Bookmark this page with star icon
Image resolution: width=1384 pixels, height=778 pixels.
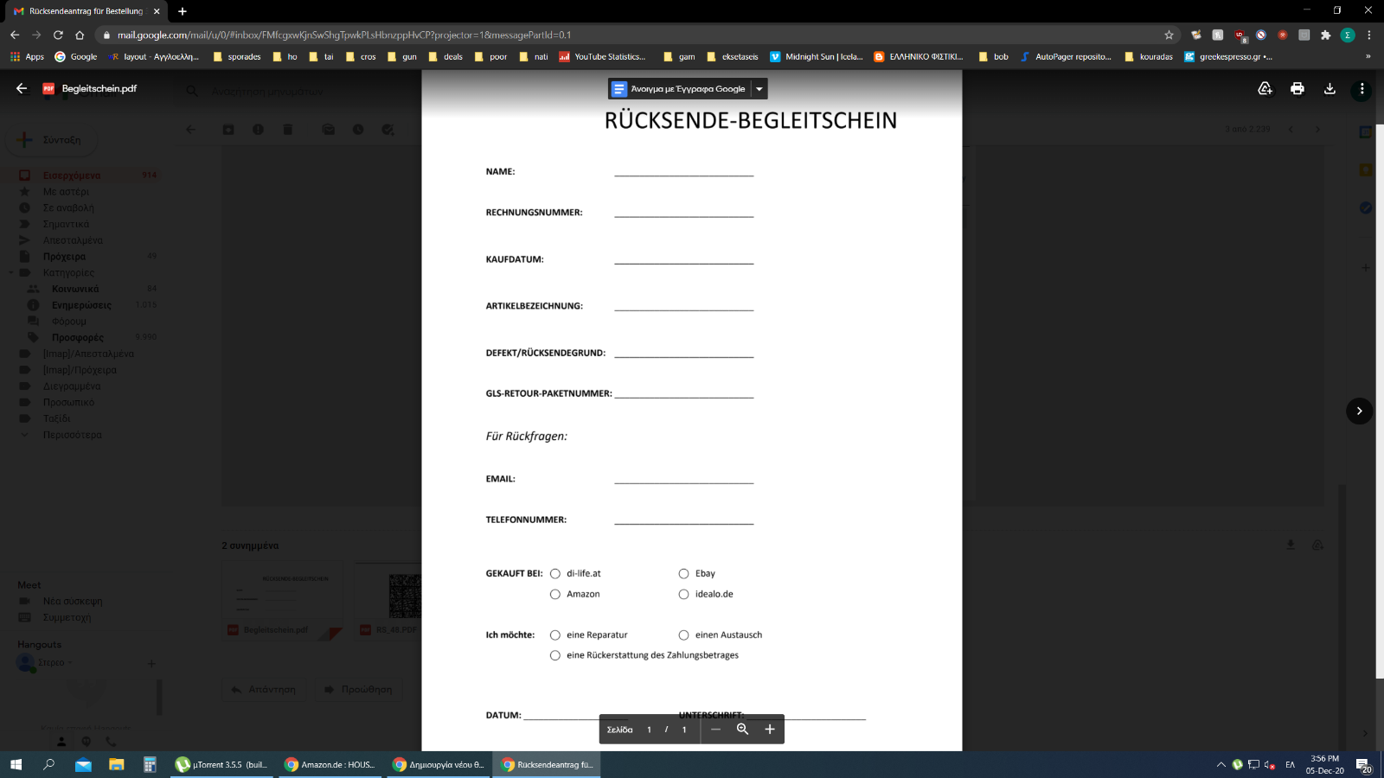pos(1169,35)
